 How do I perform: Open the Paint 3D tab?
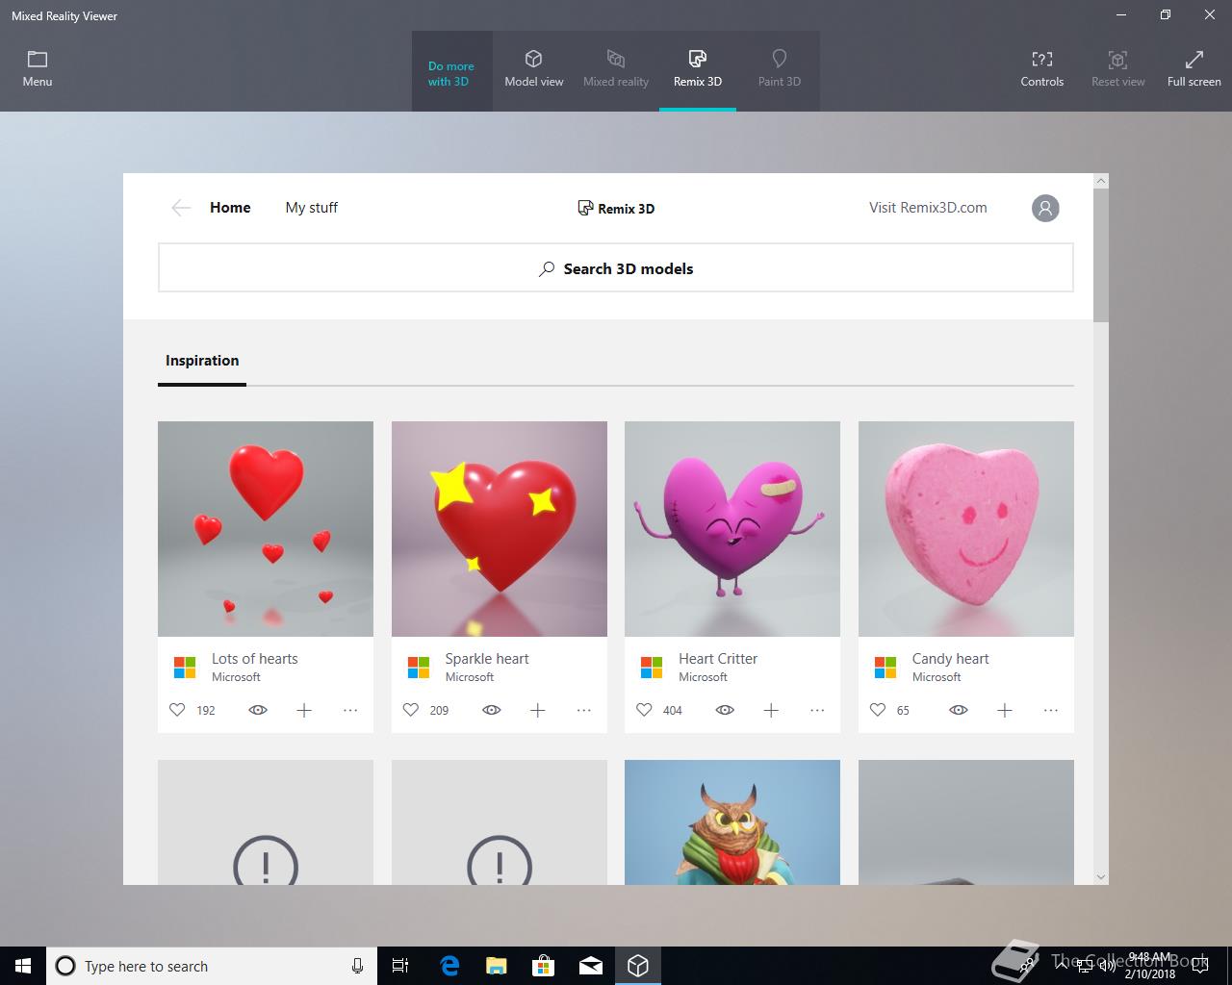[780, 70]
